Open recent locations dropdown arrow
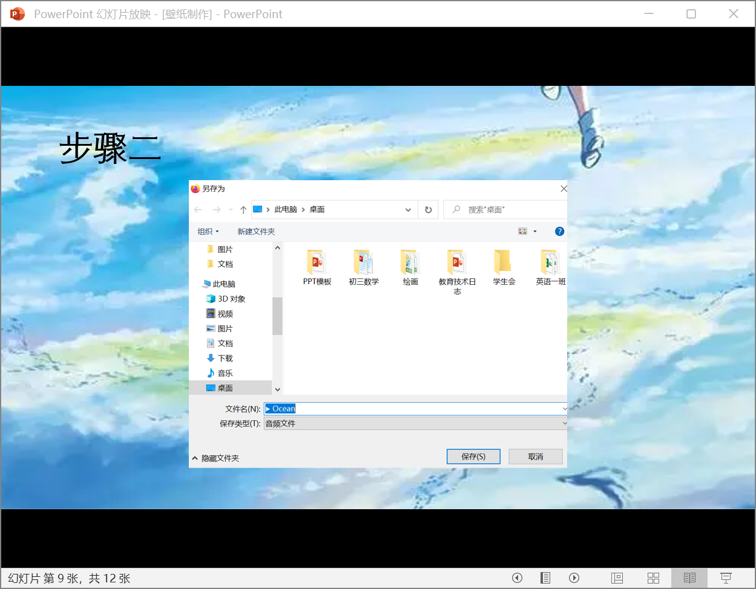756x589 pixels. pyautogui.click(x=231, y=210)
